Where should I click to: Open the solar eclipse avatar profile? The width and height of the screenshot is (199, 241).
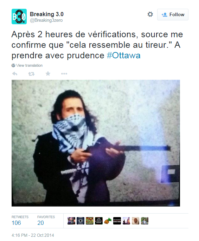[x=81, y=221]
